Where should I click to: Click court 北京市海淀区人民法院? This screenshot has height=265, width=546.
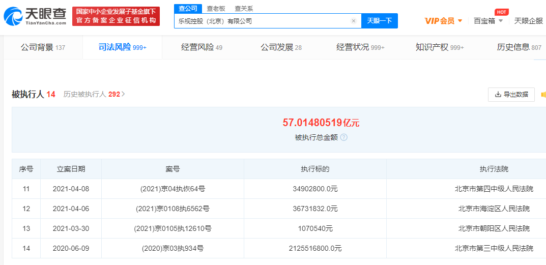[x=494, y=209]
